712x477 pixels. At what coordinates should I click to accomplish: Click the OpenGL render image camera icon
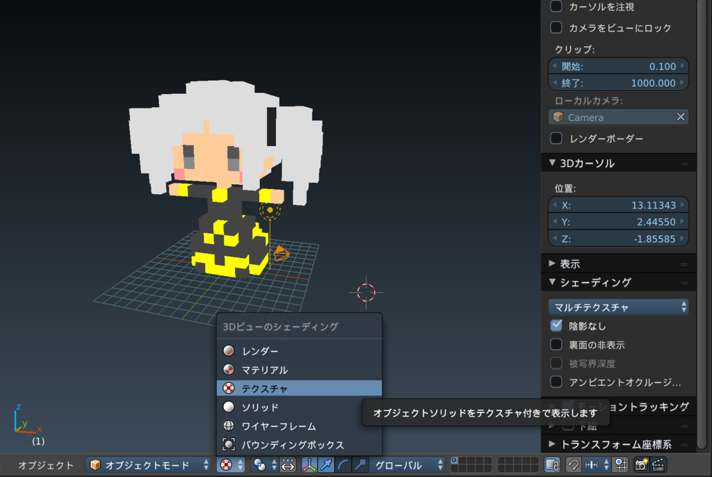641,464
